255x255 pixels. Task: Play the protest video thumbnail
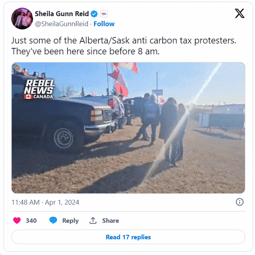128,128
